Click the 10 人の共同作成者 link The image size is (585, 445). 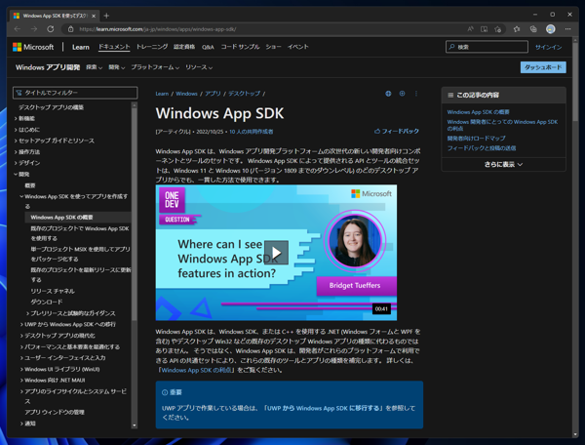(252, 132)
